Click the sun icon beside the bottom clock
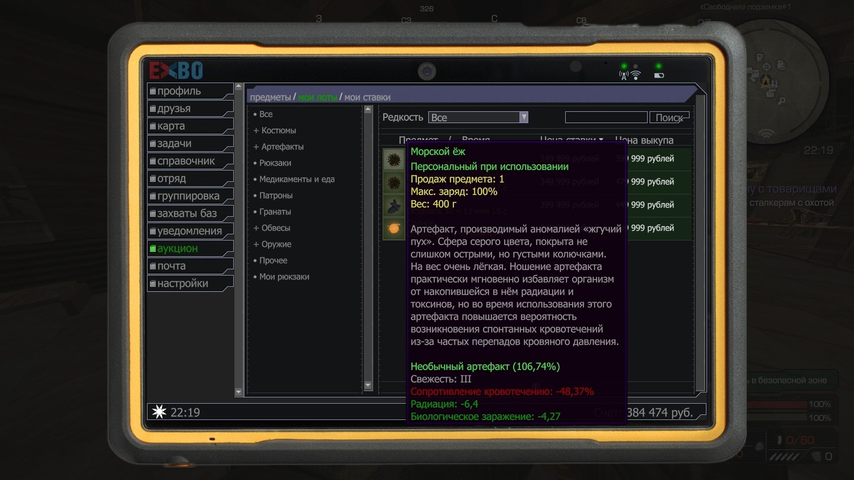 160,412
